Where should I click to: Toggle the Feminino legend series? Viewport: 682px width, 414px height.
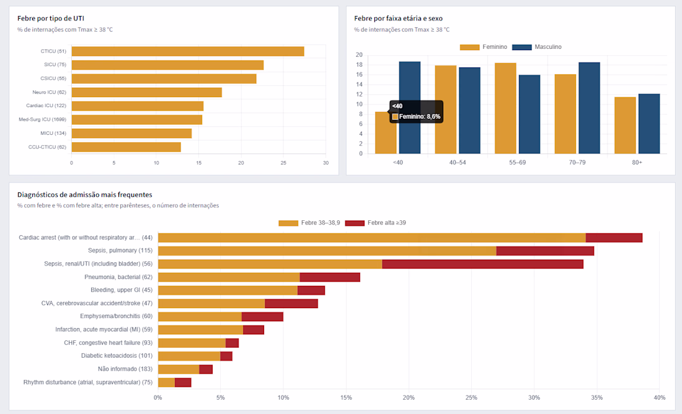pos(483,47)
